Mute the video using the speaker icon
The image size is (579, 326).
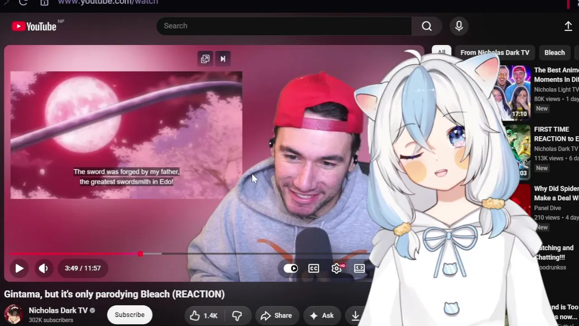(x=43, y=268)
